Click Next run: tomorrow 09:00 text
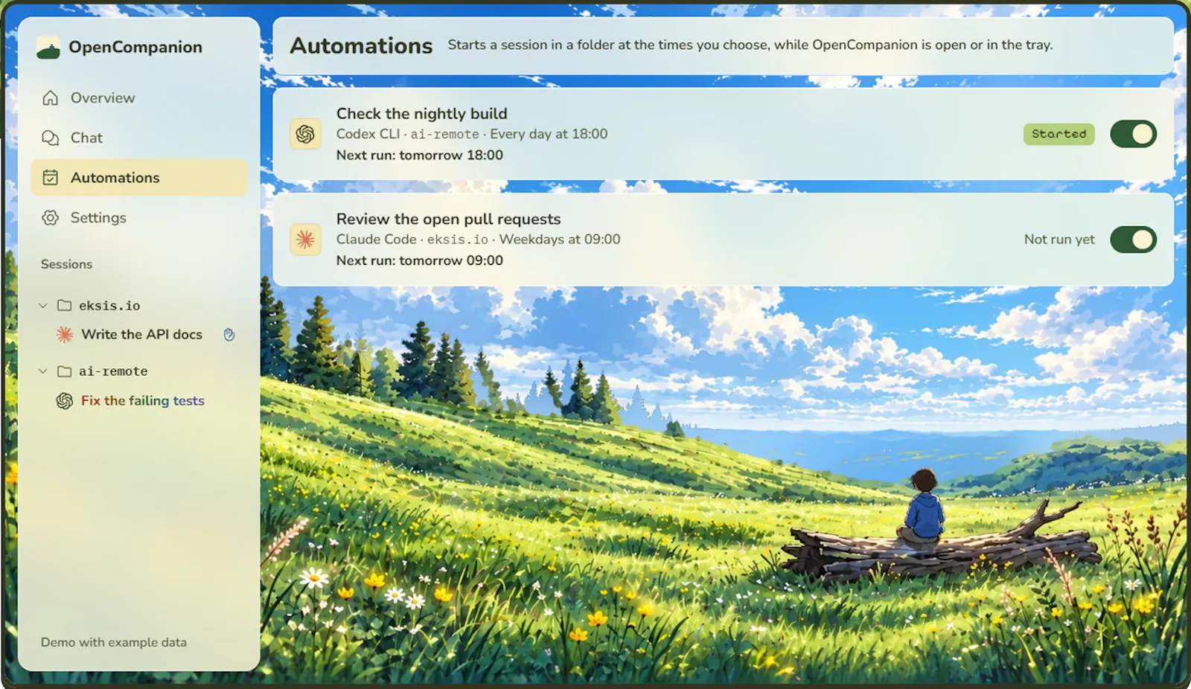Viewport: 1191px width, 689px height. [x=420, y=261]
